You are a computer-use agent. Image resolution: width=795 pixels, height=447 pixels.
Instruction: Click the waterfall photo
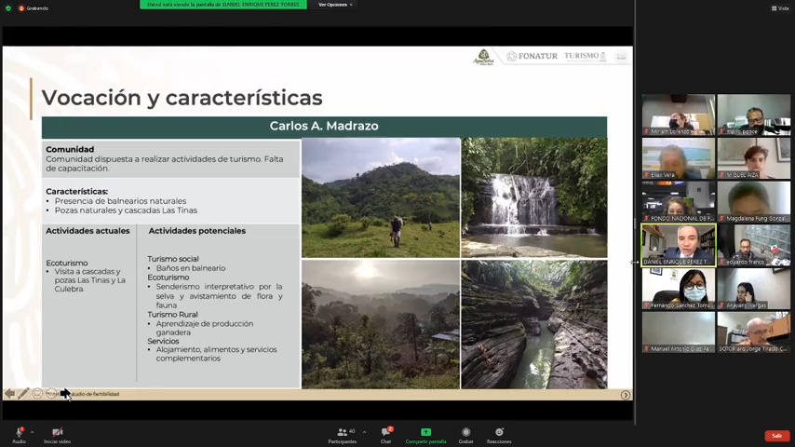534,197
